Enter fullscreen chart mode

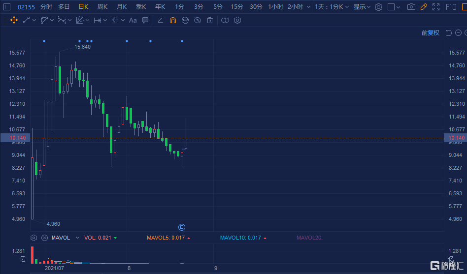pyautogui.click(x=436, y=7)
